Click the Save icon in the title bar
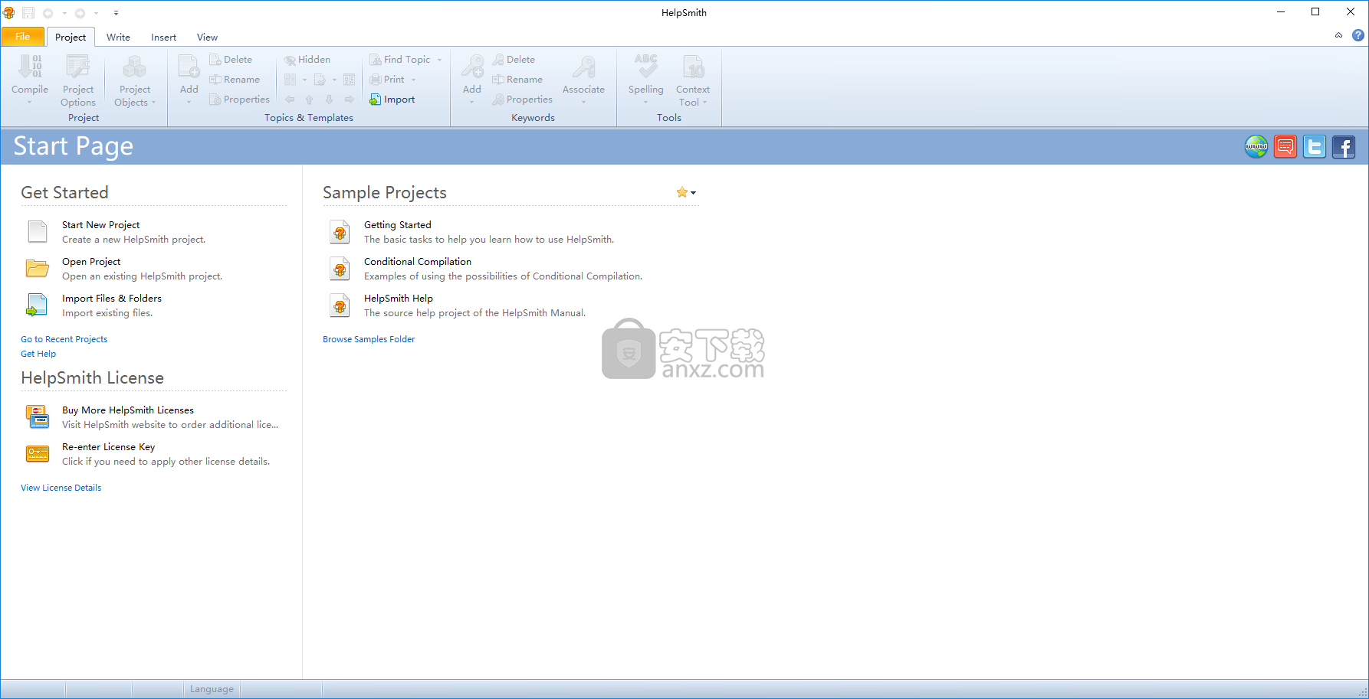Viewport: 1369px width, 699px height. 28,13
